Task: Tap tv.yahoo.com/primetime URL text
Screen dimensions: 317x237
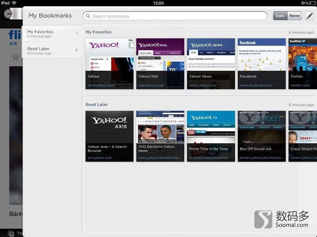Action: click(x=208, y=158)
